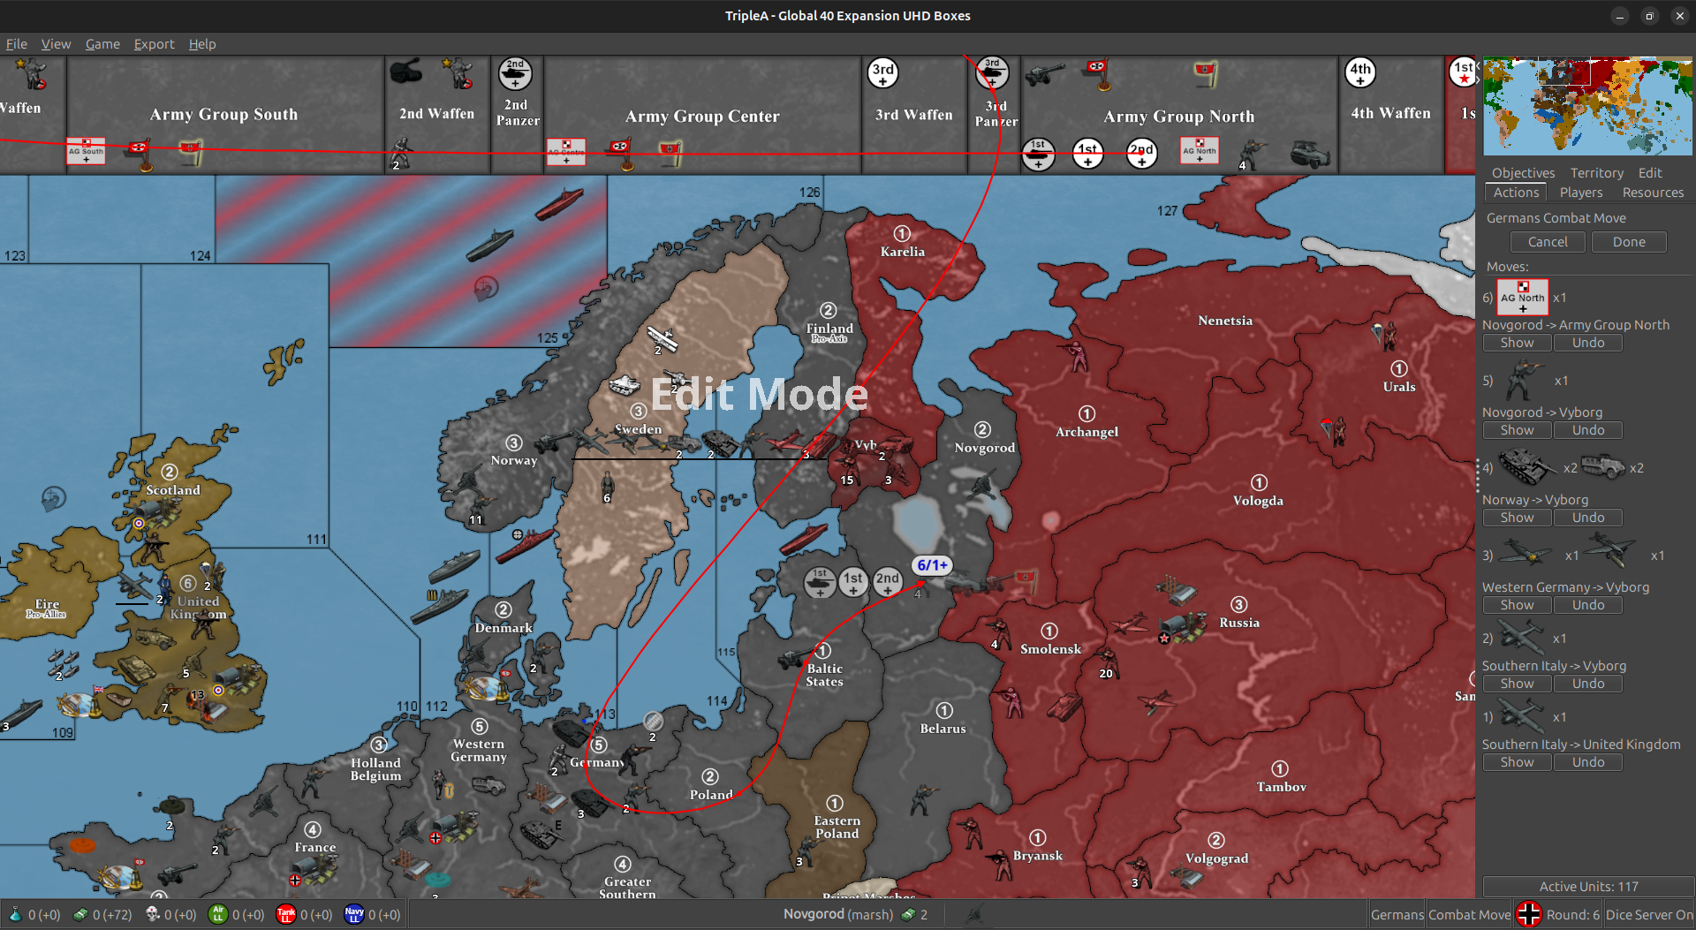Open the Territory tab

click(x=1596, y=172)
